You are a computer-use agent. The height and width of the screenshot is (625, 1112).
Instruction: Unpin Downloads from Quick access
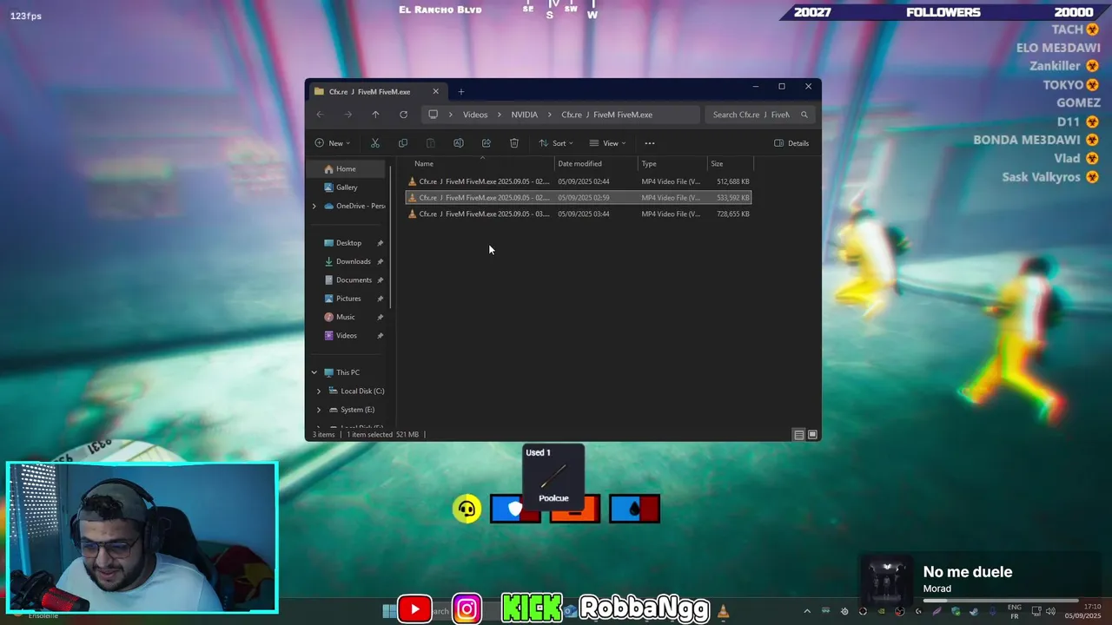[x=380, y=261]
